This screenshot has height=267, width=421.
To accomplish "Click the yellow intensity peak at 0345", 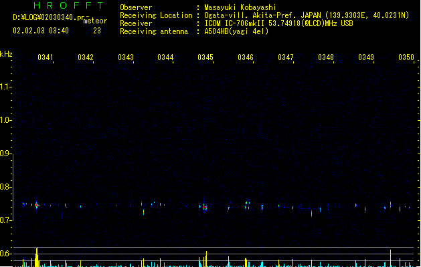I will point(206,259).
